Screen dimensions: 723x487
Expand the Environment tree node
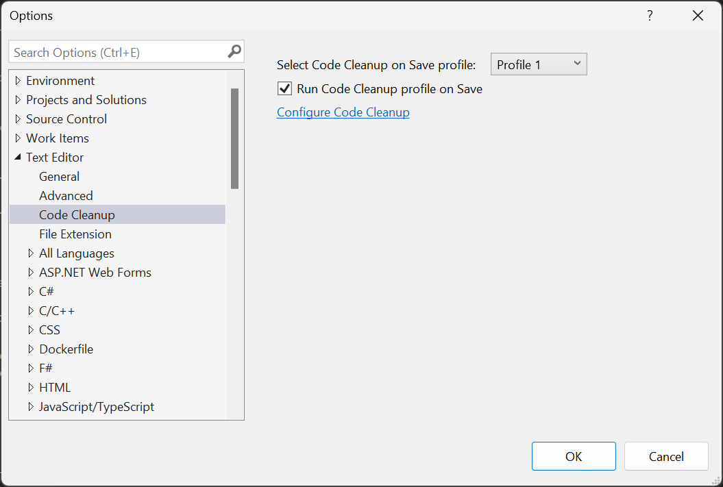(18, 81)
